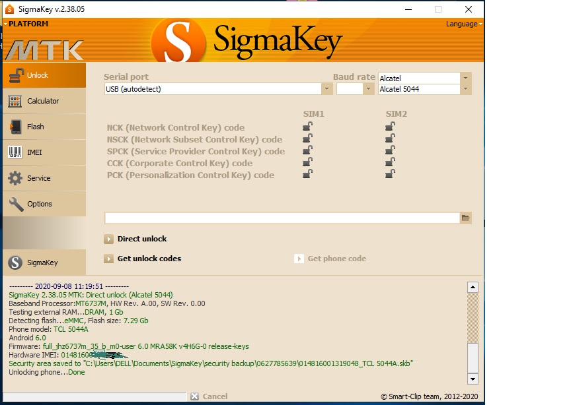Select the 'Unlocking phone...Done' log line

(x=47, y=372)
